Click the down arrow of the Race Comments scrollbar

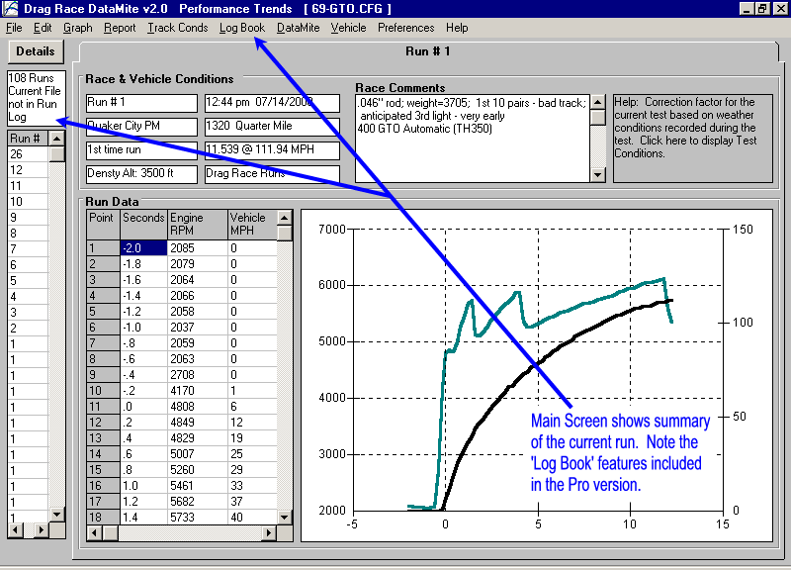pos(597,175)
